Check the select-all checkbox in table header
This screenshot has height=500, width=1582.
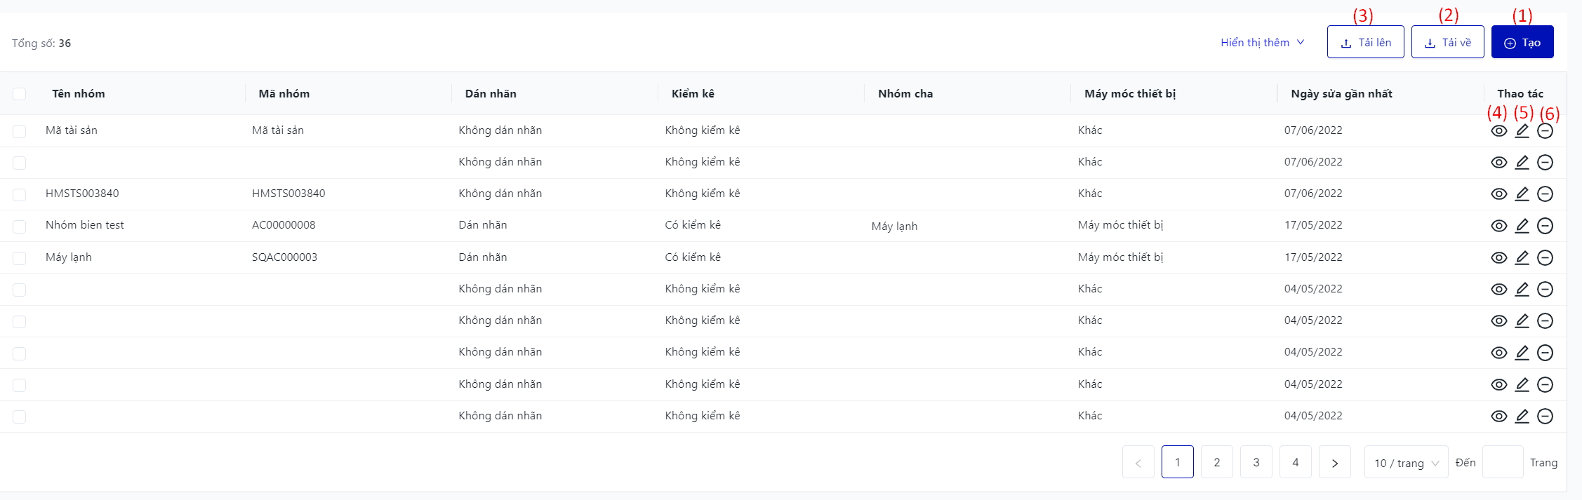pyautogui.click(x=20, y=94)
